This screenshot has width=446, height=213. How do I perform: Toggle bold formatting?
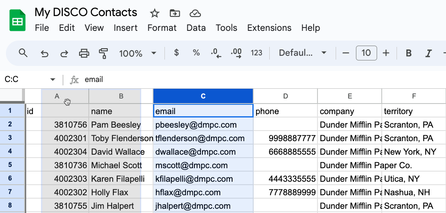pyautogui.click(x=409, y=53)
